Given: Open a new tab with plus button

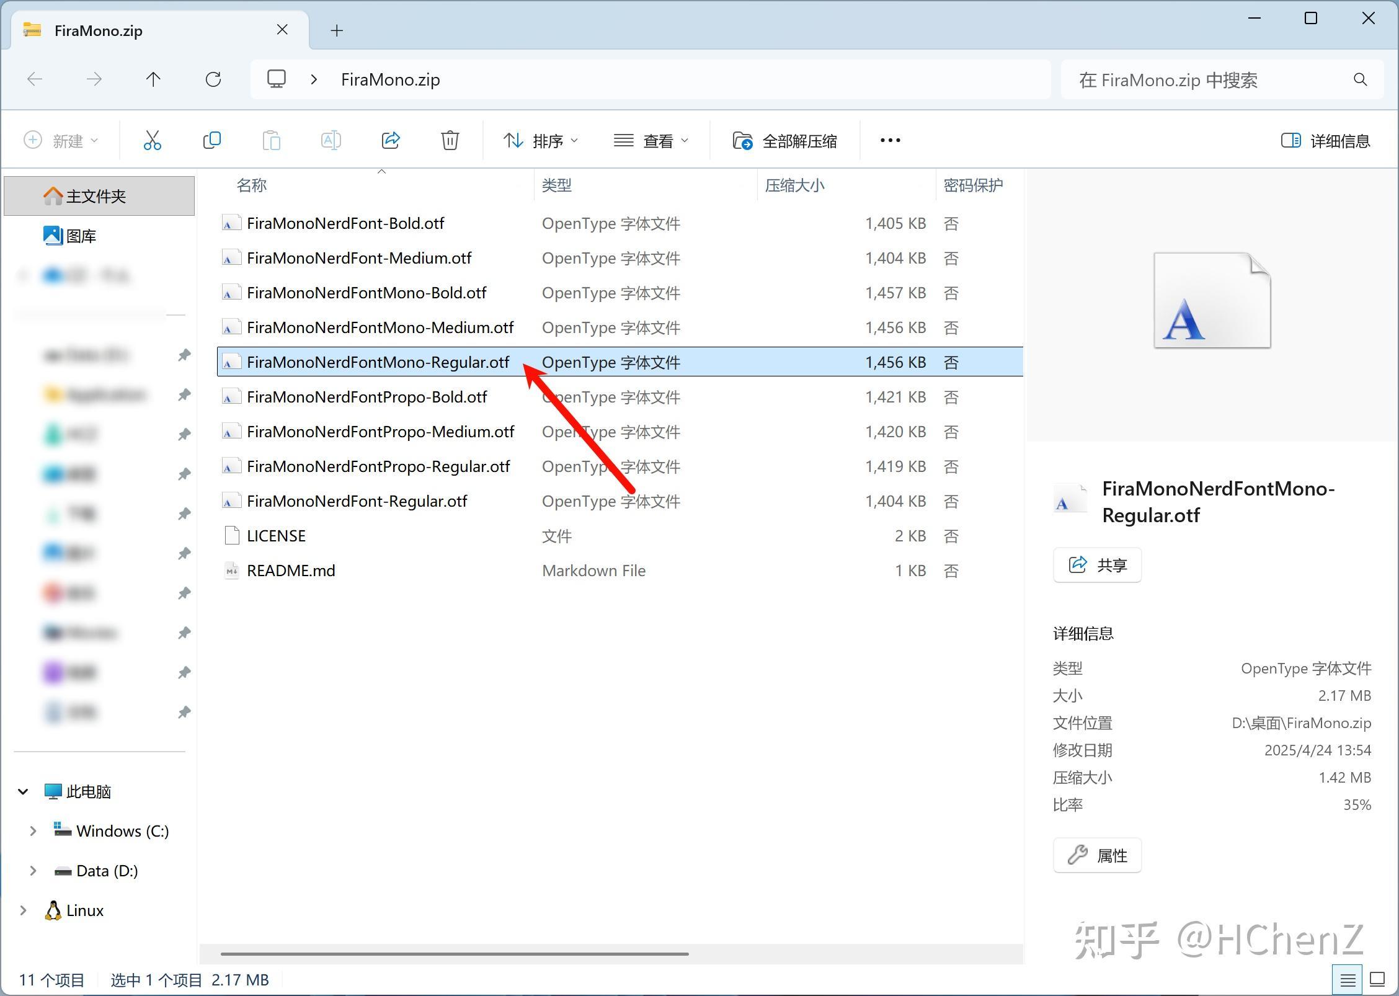Looking at the screenshot, I should (337, 30).
